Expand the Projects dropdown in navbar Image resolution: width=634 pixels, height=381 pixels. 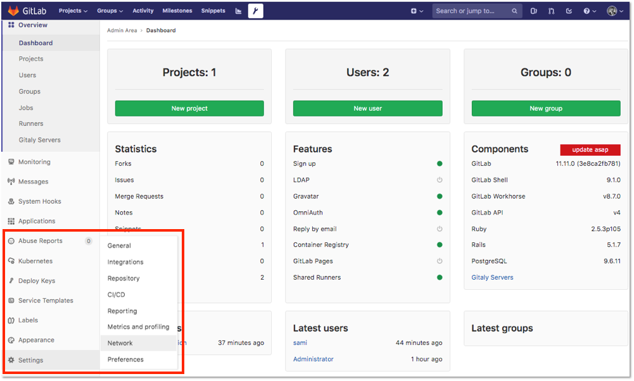tap(73, 11)
